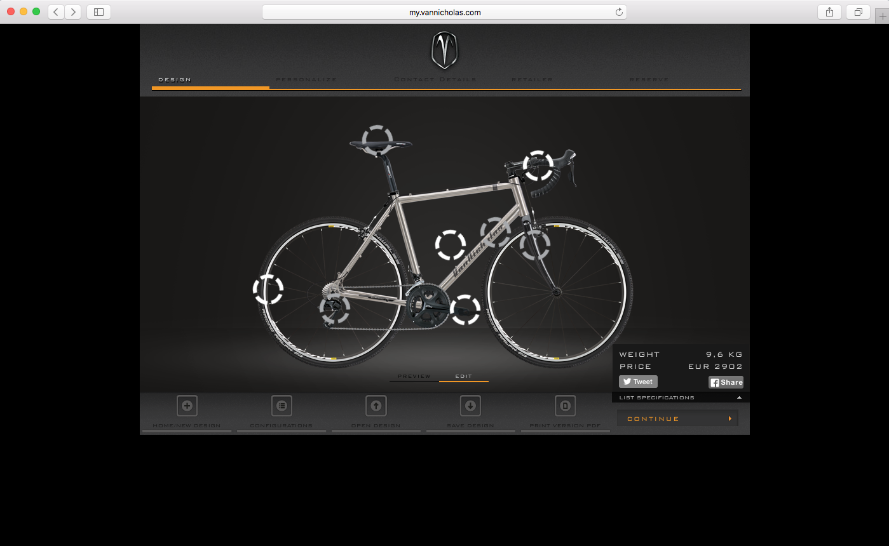The width and height of the screenshot is (889, 546).
Task: Open Print Version PDF icon
Action: pyautogui.click(x=565, y=406)
